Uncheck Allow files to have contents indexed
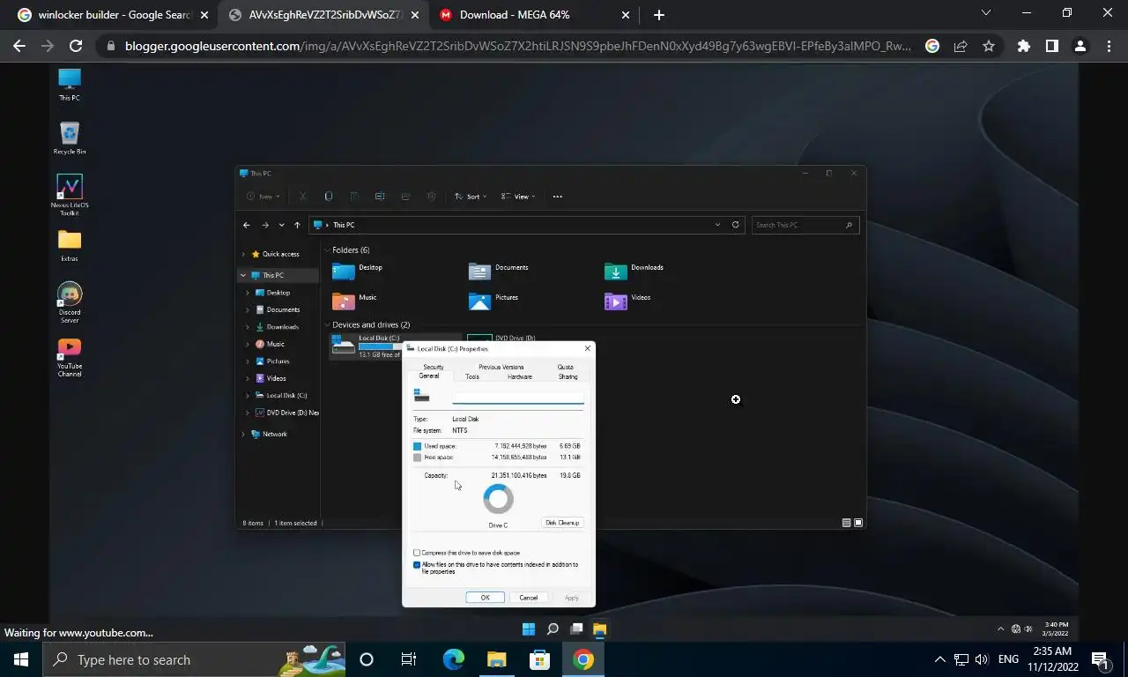Screen dimensions: 1128x677 coord(417,565)
